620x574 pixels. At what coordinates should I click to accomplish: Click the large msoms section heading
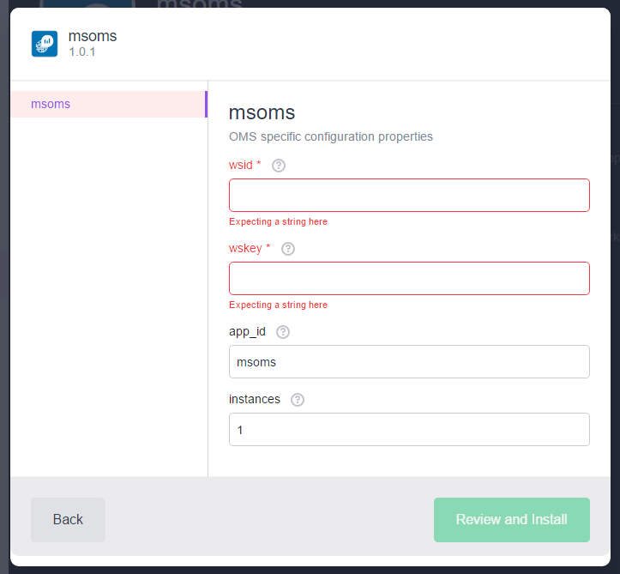coord(262,112)
